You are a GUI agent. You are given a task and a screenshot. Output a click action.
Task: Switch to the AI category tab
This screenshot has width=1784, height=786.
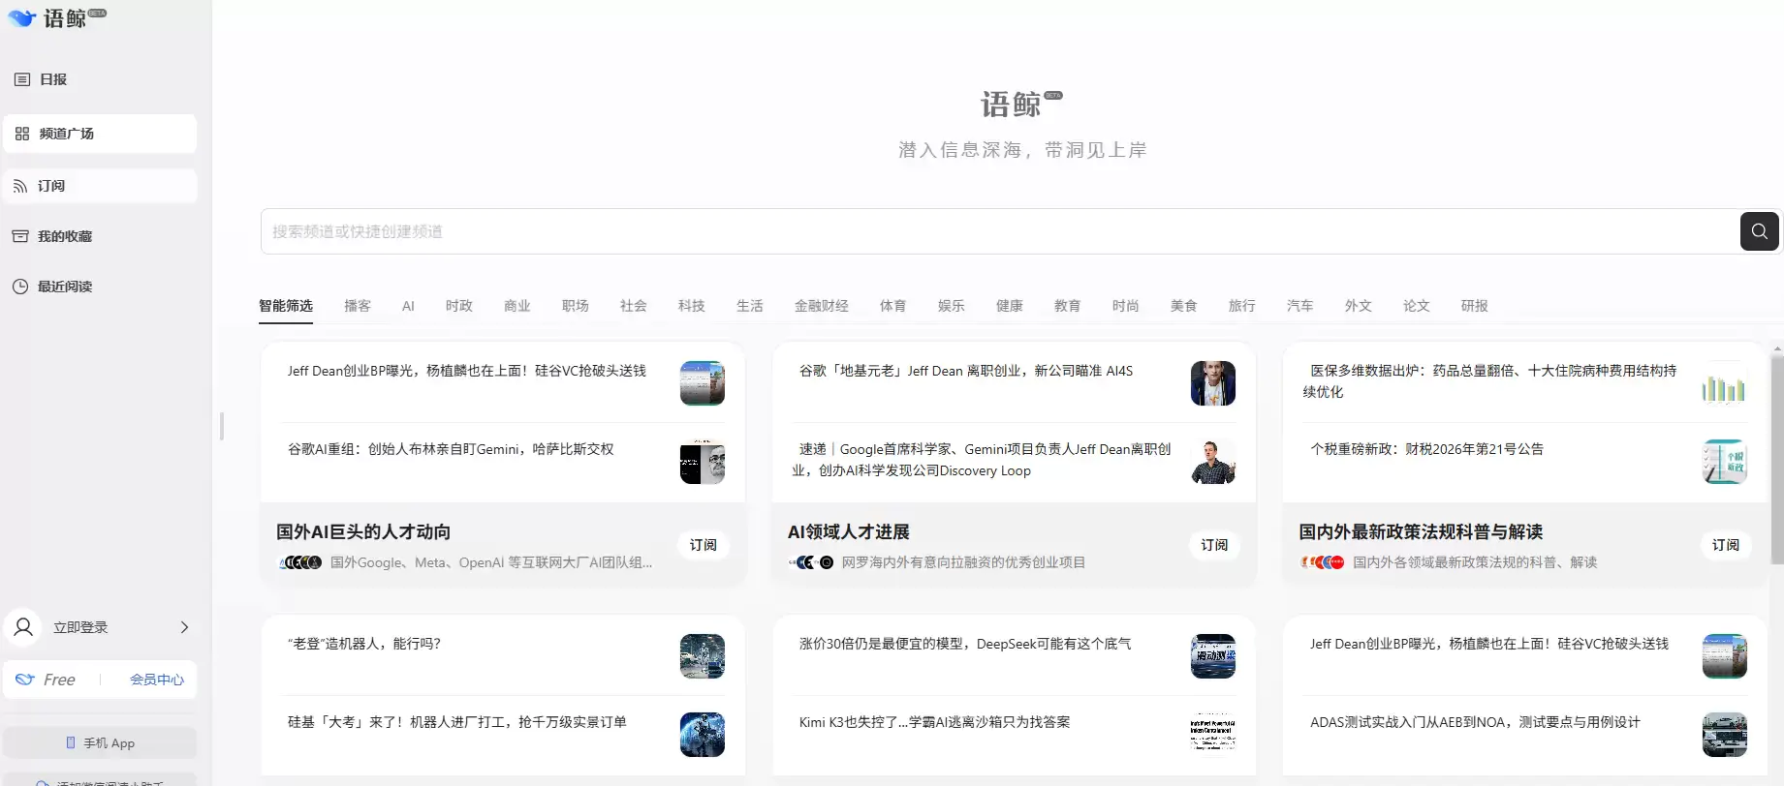tap(408, 306)
